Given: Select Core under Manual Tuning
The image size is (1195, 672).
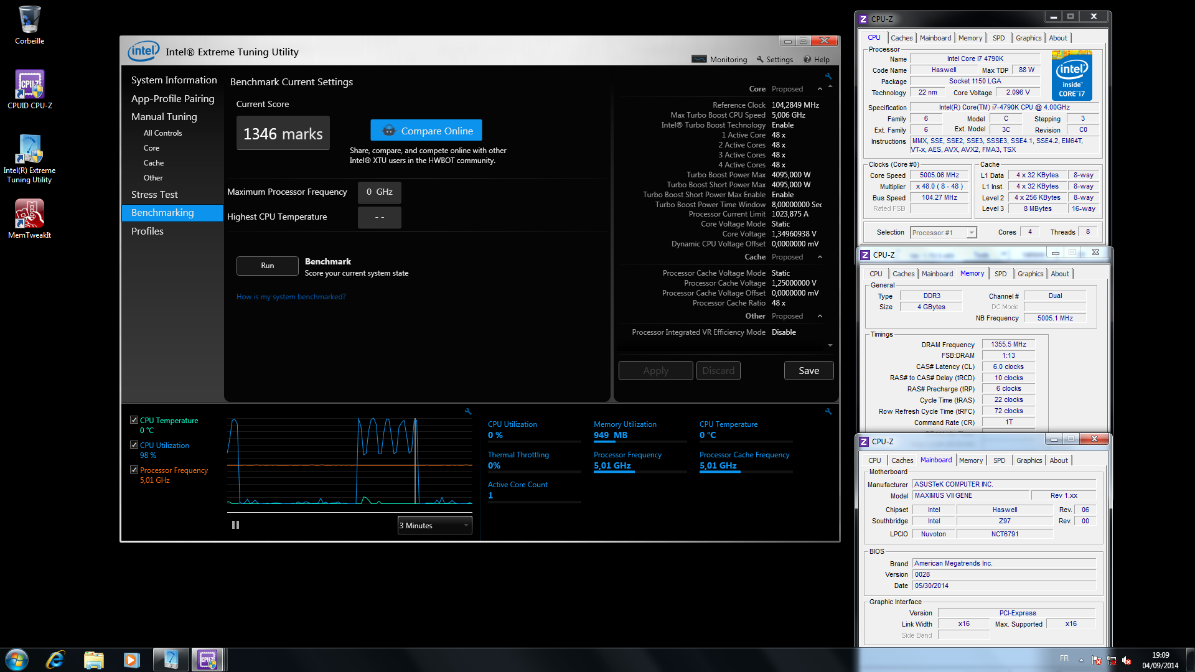Looking at the screenshot, I should click(x=151, y=148).
